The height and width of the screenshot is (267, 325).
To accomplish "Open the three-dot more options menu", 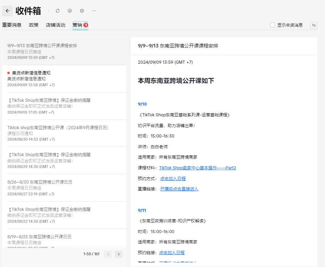I will tap(94, 11).
